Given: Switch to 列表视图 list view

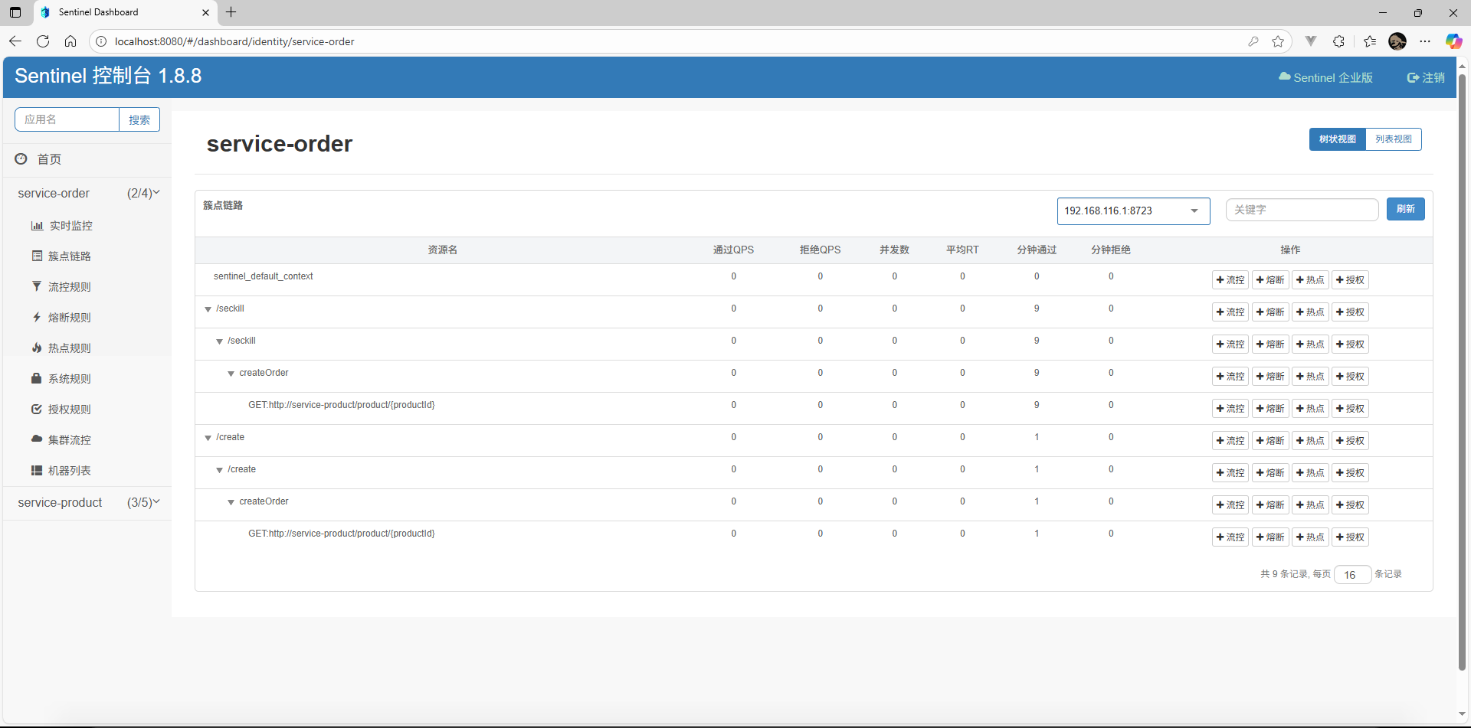Looking at the screenshot, I should 1393,139.
